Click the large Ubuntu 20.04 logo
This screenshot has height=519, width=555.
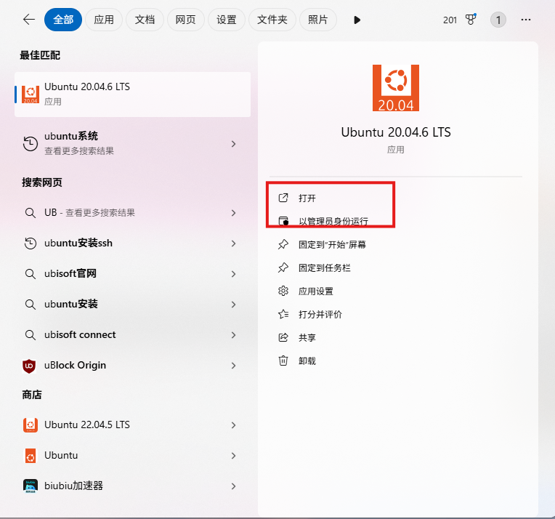coord(396,88)
